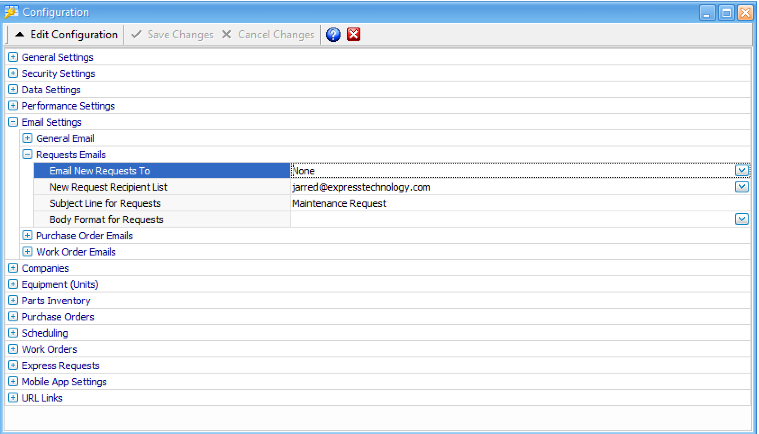Select New Request Recipient List row label
This screenshot has width=759, height=434.
(108, 187)
